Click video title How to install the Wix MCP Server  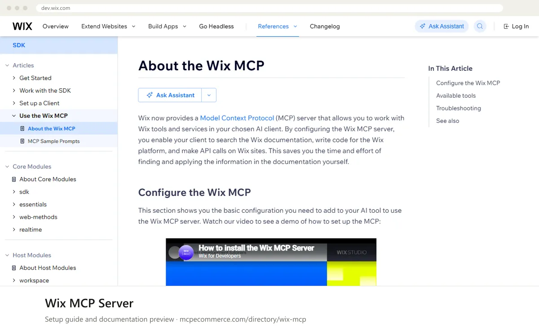coord(256,248)
